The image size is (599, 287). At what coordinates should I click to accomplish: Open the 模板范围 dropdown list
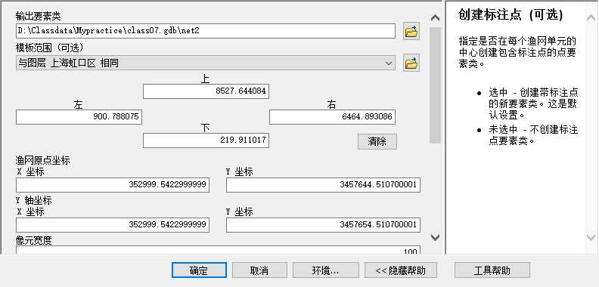click(x=389, y=63)
